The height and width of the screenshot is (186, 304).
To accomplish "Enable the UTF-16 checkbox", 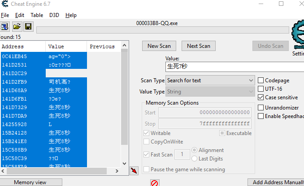I will [261, 89].
